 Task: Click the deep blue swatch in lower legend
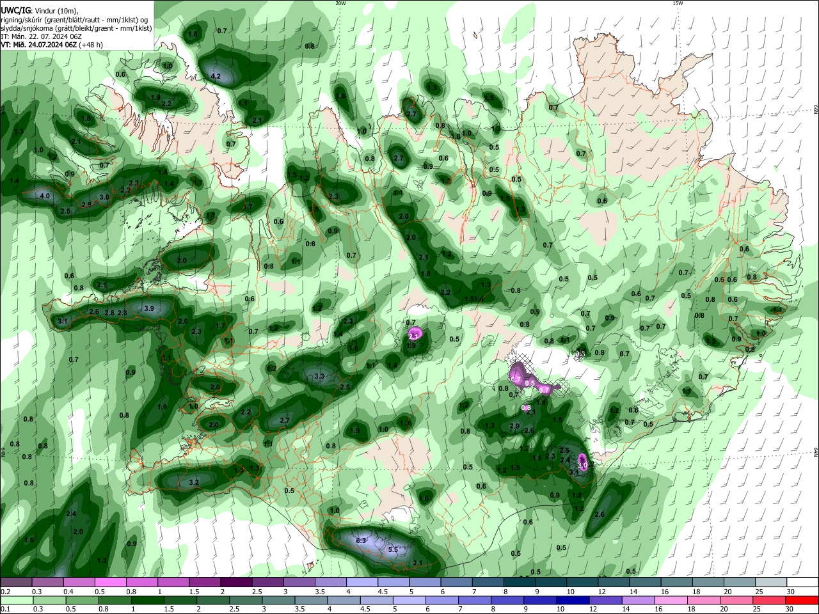571,600
